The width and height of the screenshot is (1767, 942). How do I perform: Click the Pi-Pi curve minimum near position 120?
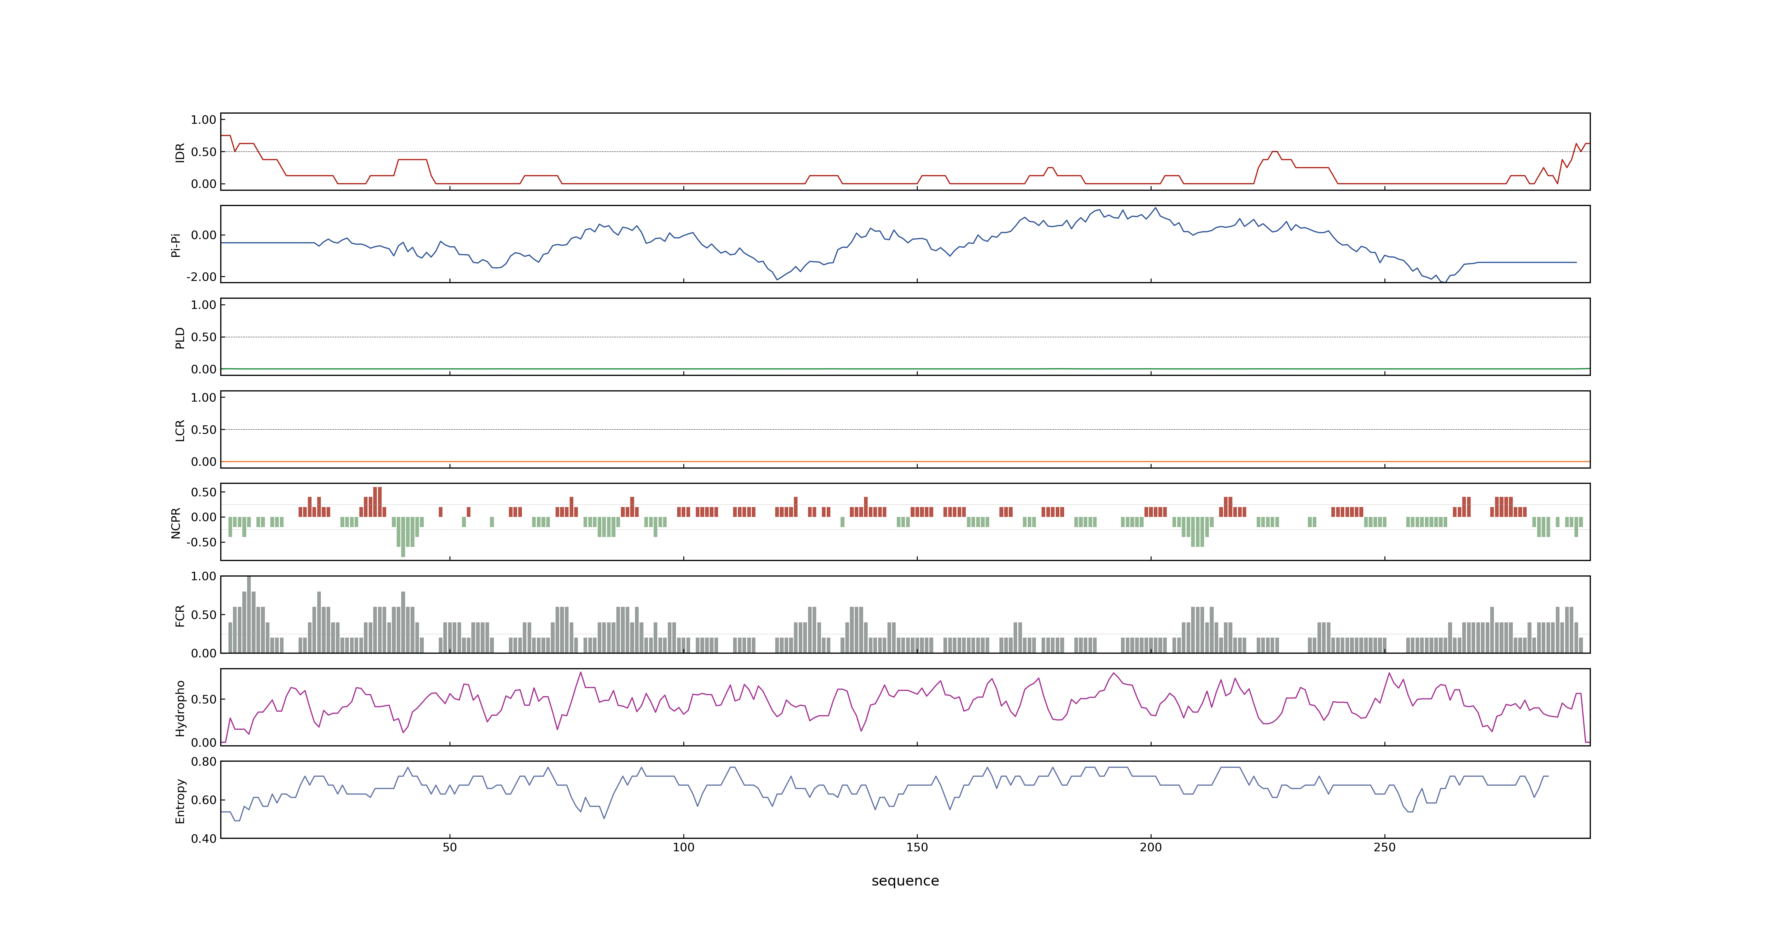(777, 279)
